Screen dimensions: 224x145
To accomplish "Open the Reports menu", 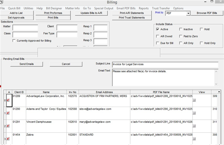I will (144, 8).
